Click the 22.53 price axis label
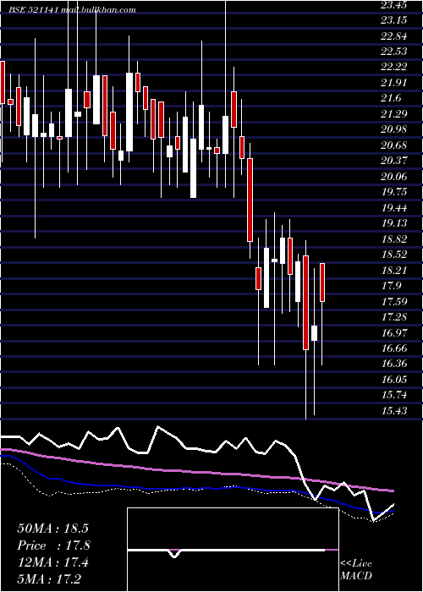Viewport: 423px width, 592px height. coord(394,52)
